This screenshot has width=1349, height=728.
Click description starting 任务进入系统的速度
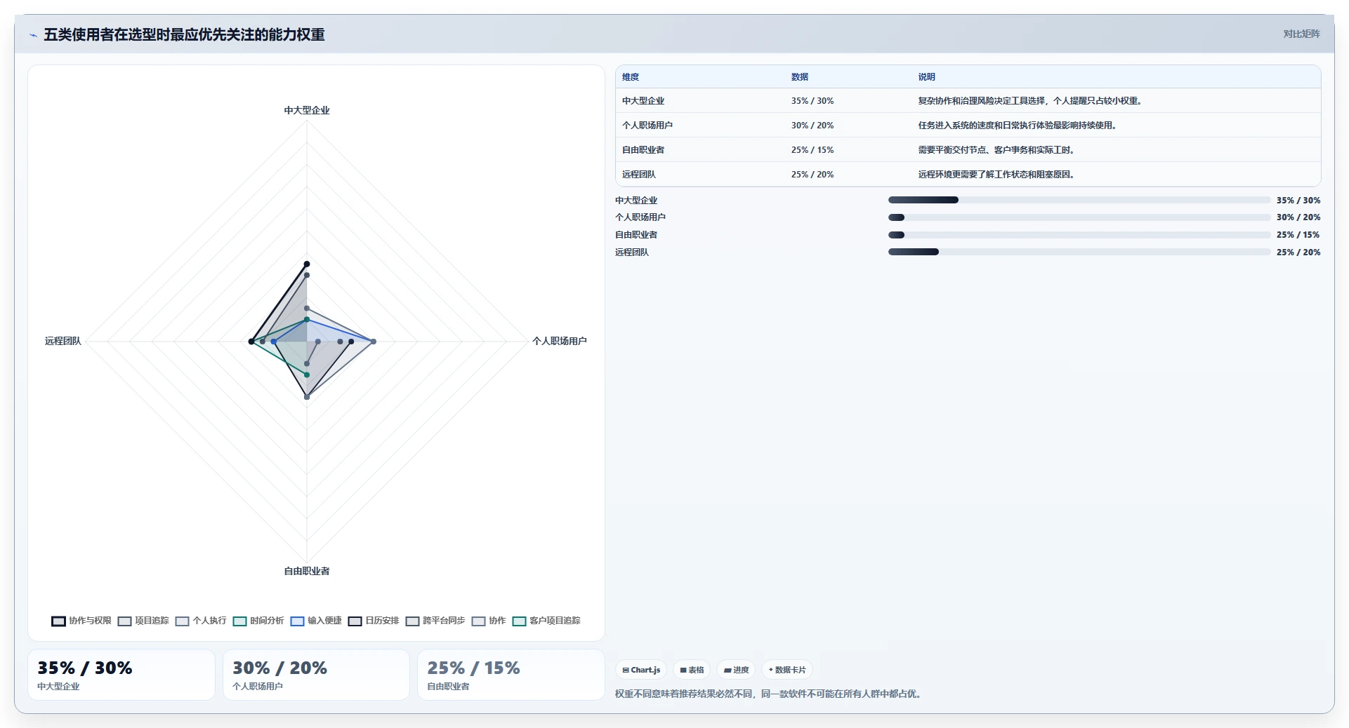[1019, 126]
